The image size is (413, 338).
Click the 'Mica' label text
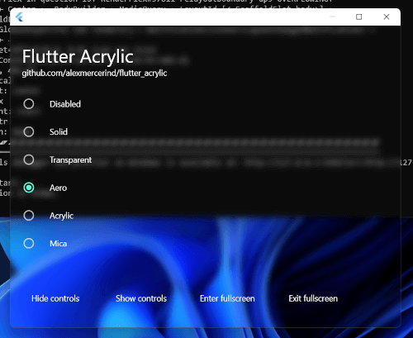[59, 244]
